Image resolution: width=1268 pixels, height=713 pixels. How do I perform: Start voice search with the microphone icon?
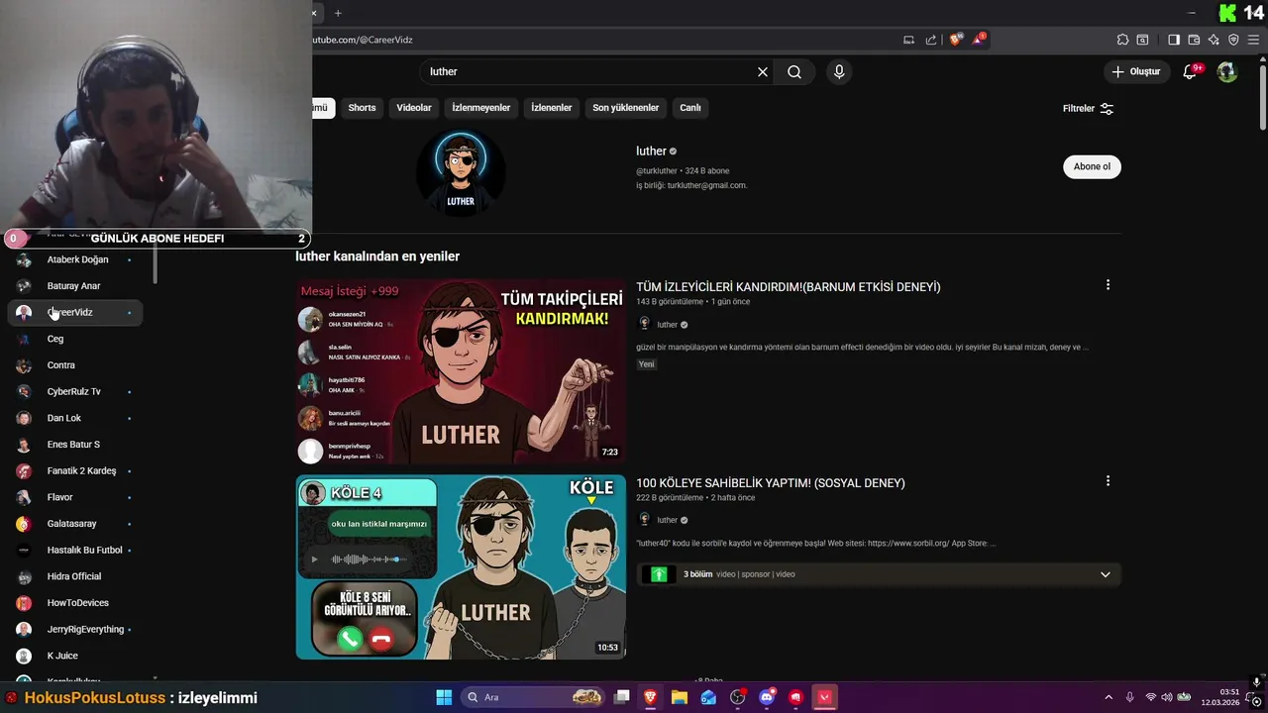point(839,72)
